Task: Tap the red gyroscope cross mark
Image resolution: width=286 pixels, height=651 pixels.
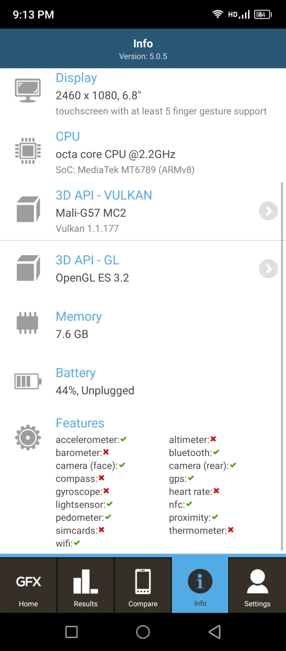Action: click(106, 491)
